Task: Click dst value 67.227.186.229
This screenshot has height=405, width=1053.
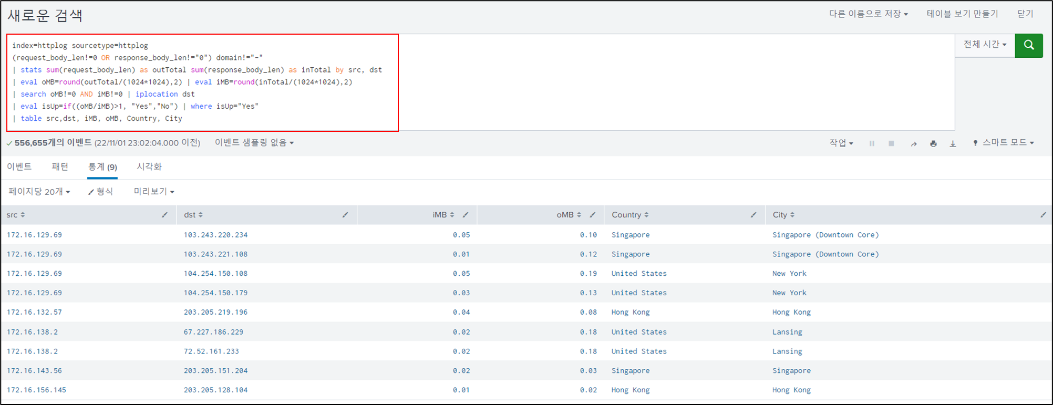Action: [x=213, y=332]
